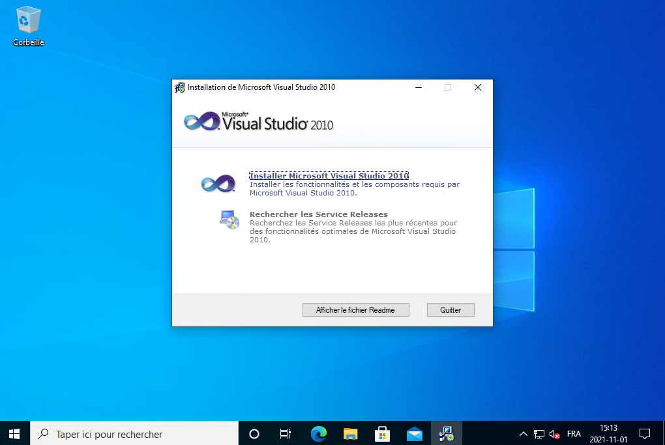Select Installer Microsoft Visual Studio 2010 link
The image size is (665, 445).
pos(329,176)
